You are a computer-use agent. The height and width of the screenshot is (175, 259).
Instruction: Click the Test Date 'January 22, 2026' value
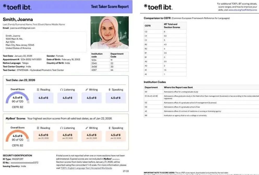23,56
